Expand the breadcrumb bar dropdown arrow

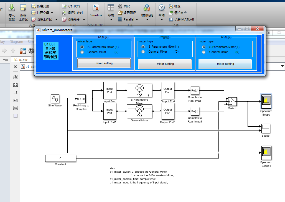[x=282, y=66]
